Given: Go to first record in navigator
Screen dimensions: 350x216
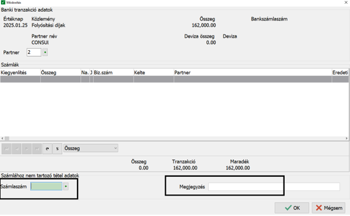Looking at the screenshot, I should click(7, 149).
